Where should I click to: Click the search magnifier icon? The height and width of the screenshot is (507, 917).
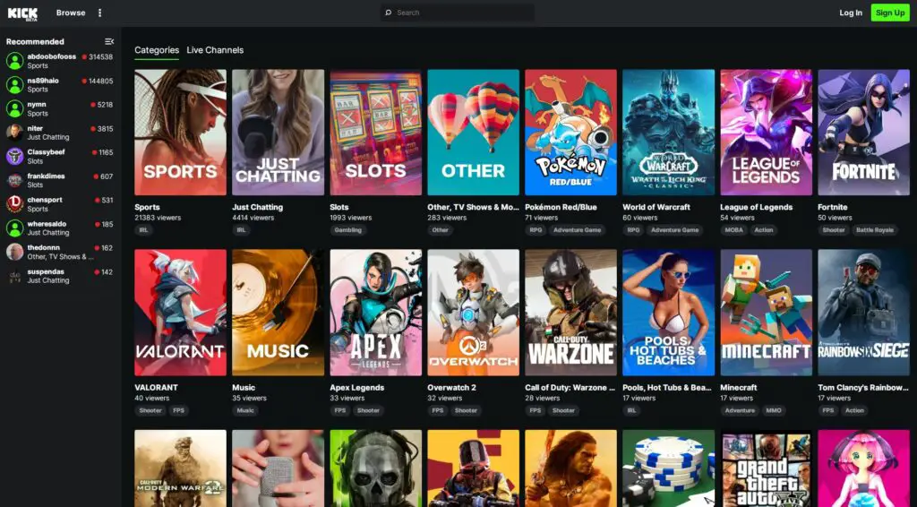pyautogui.click(x=389, y=13)
